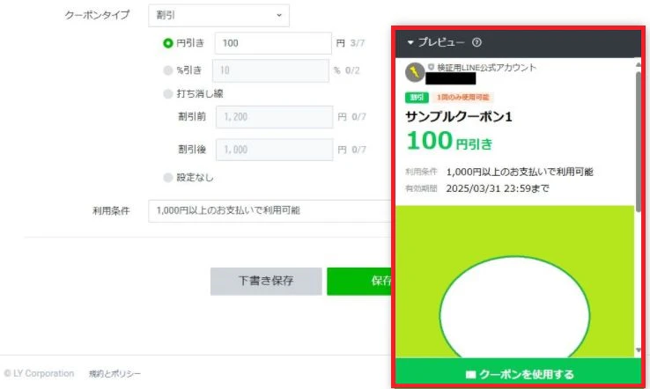Click the %引き field showing 10
Image resolution: width=650 pixels, height=389 pixels.
[x=270, y=70]
